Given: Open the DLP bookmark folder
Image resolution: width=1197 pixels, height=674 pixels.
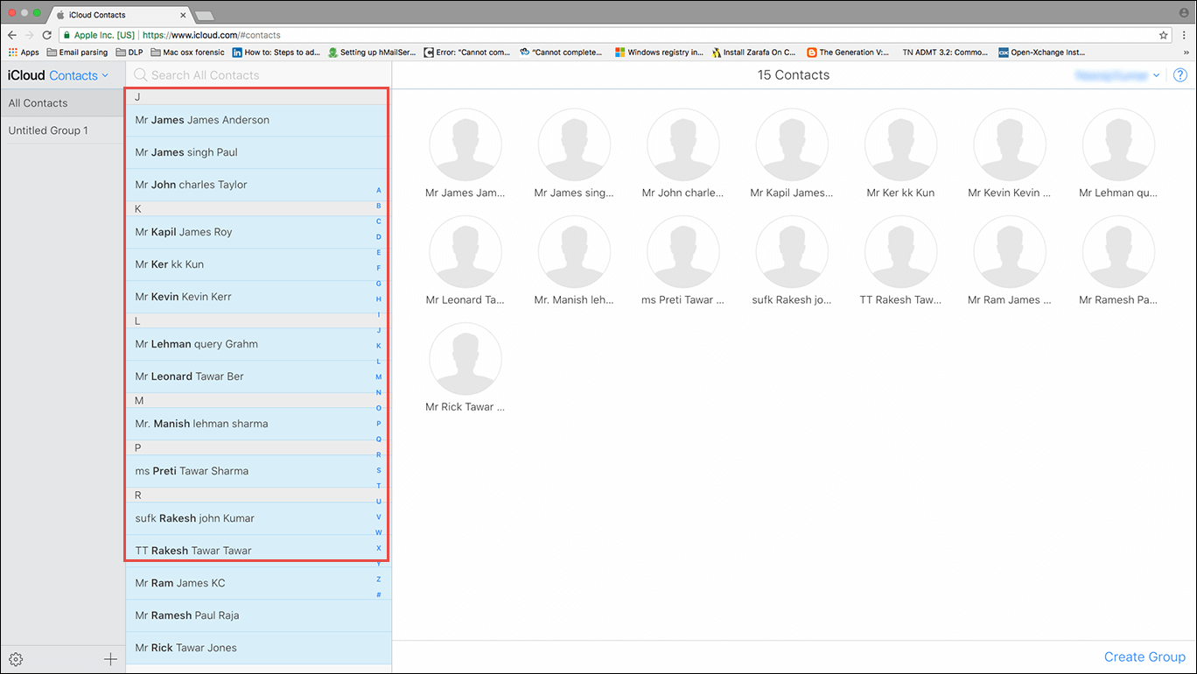Looking at the screenshot, I should 129,53.
